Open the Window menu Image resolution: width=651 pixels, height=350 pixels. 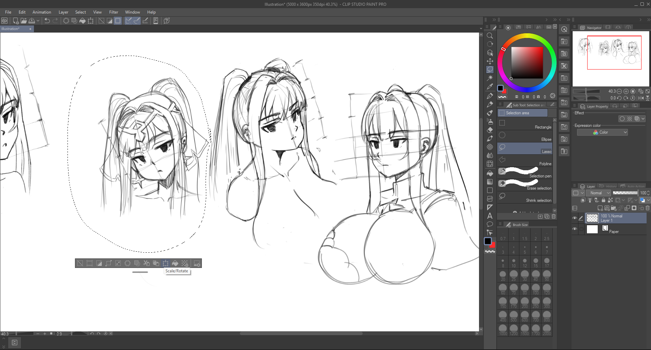click(132, 12)
